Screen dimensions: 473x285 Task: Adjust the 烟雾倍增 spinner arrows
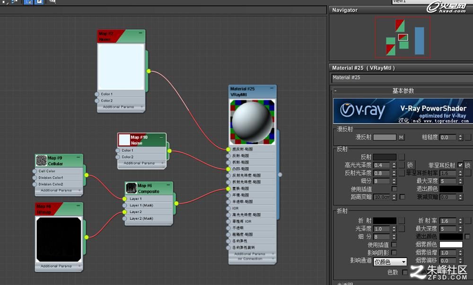(x=460, y=252)
